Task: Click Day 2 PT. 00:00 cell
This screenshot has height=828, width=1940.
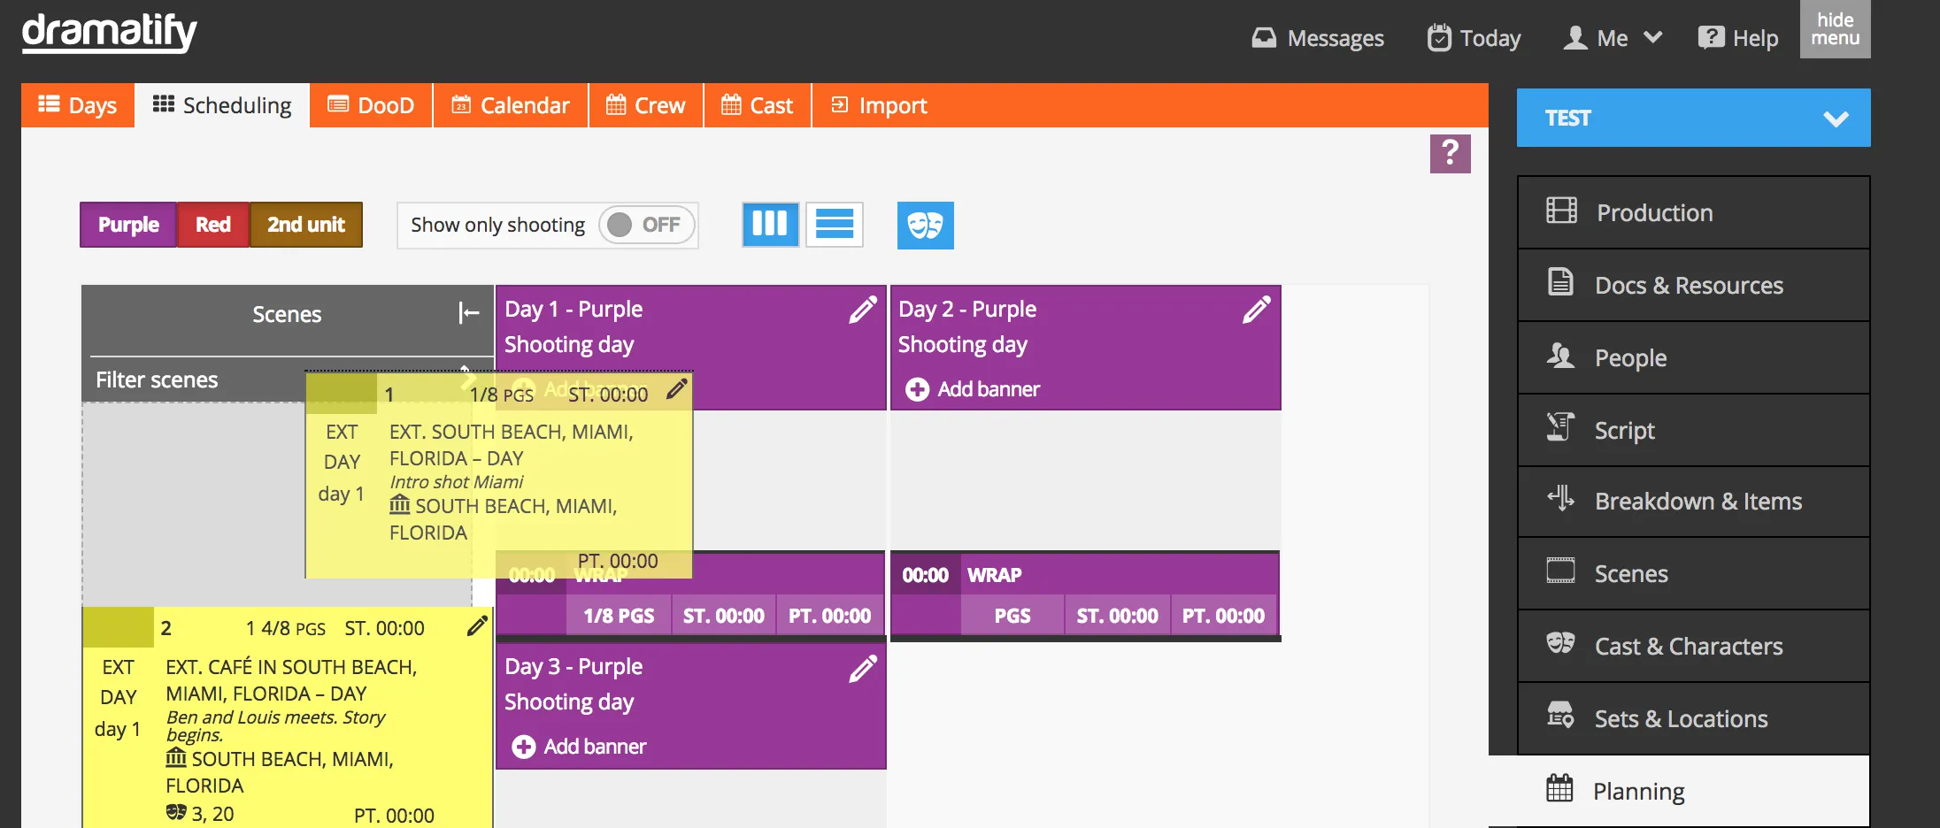Action: coord(1223,616)
